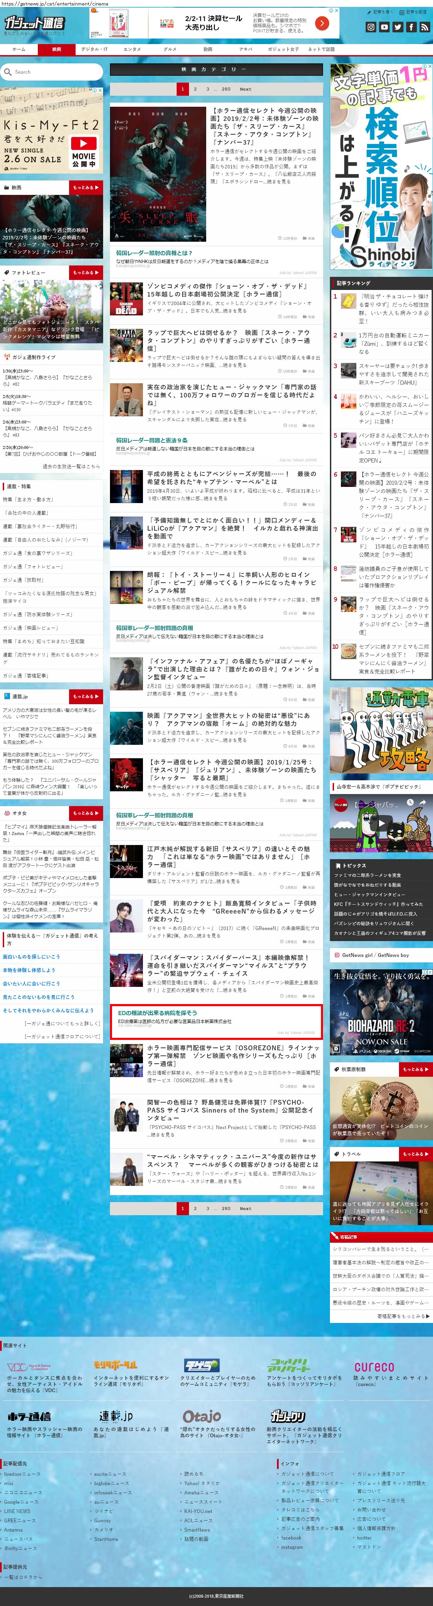Select the ネットで話題 navigation tab
The width and height of the screenshot is (433, 1606).
tap(321, 49)
